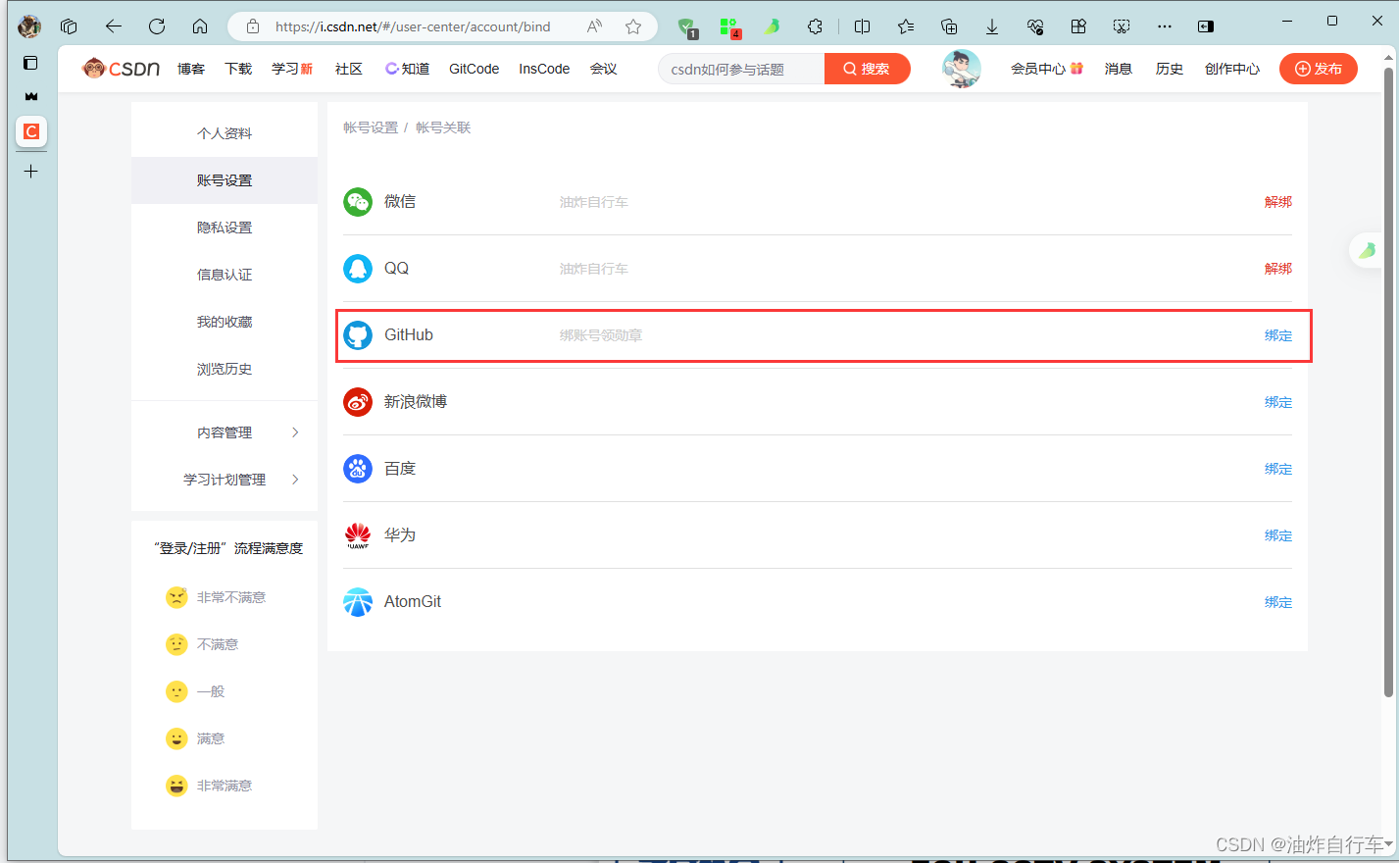Viewport: 1399px width, 863px height.
Task: Click 绑定 to bind GitHub account
Action: pyautogui.click(x=1277, y=334)
